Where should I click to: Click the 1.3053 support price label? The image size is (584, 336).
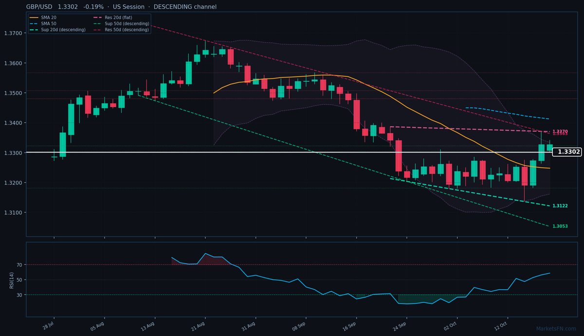[x=560, y=226]
